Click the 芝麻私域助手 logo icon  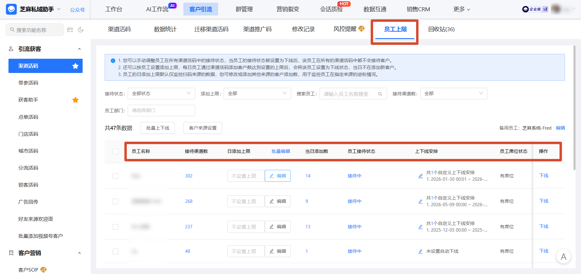pyautogui.click(x=11, y=9)
